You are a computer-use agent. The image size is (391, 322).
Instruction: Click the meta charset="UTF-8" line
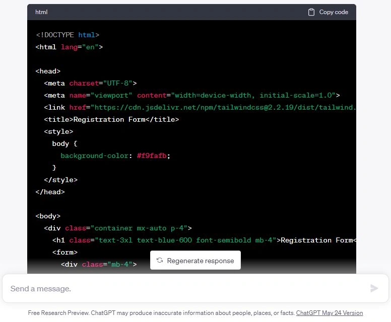tap(90, 83)
